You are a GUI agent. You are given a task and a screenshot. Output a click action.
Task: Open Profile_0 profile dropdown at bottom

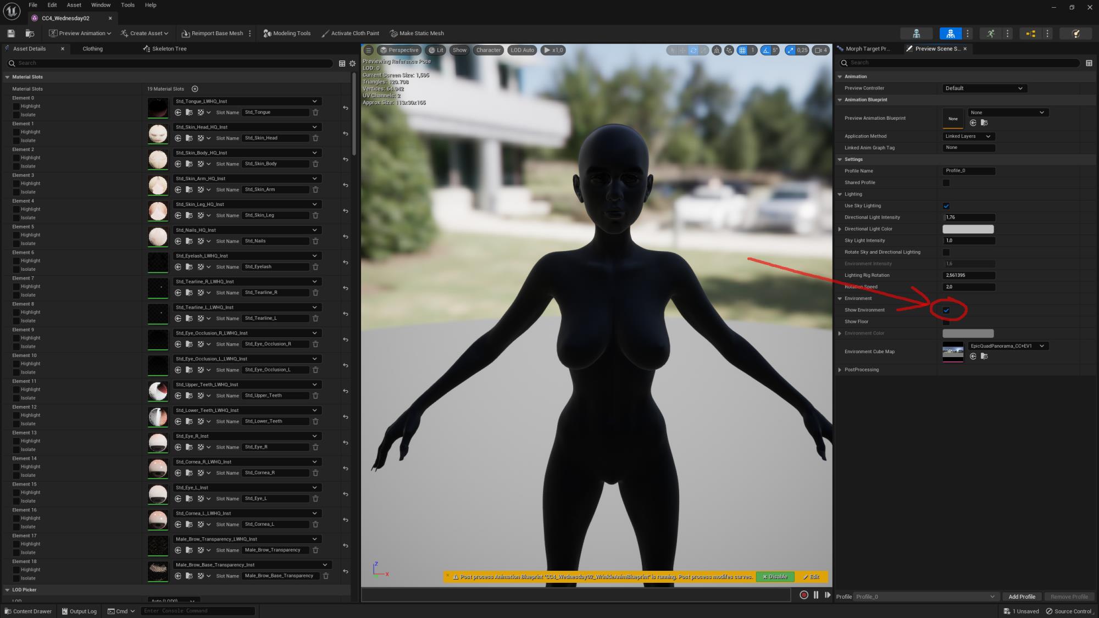tap(925, 597)
